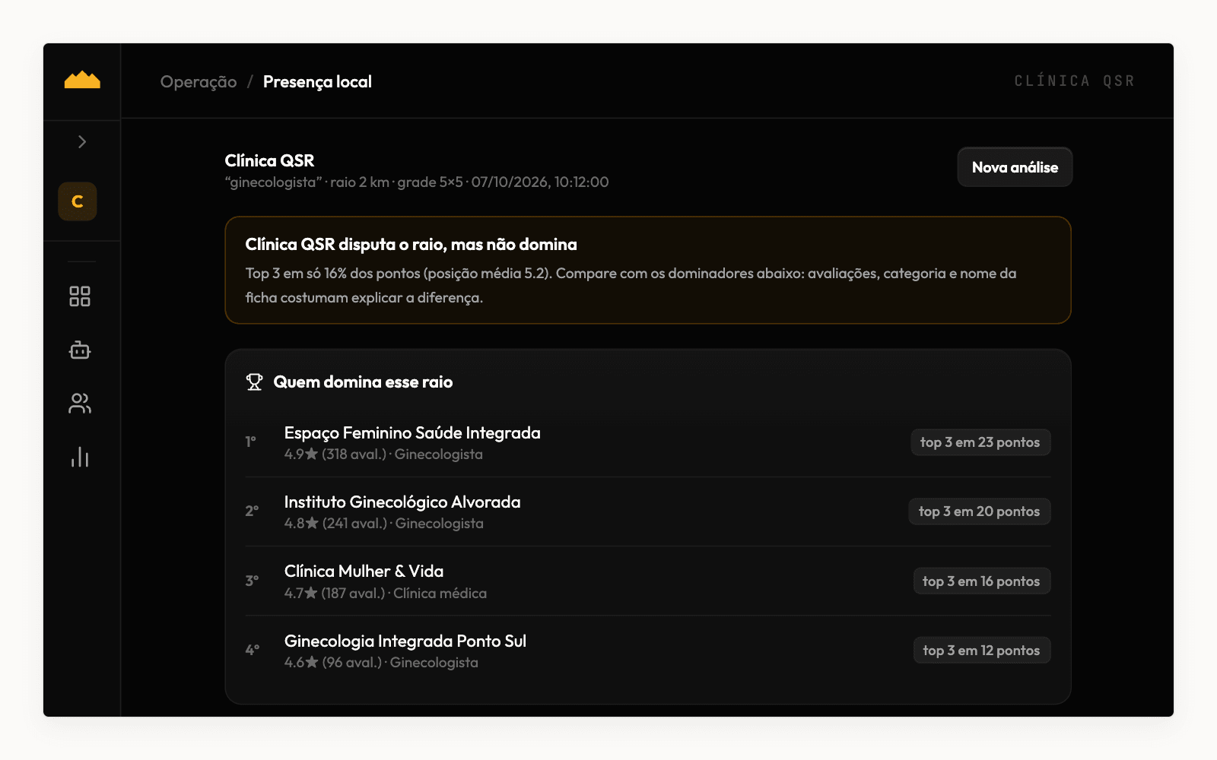Go to the Operação breadcrumb
The image size is (1217, 760).
point(199,82)
